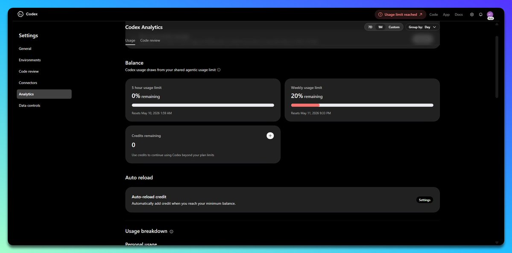Click the Codex Analytics title
The width and height of the screenshot is (512, 253).
click(144, 27)
